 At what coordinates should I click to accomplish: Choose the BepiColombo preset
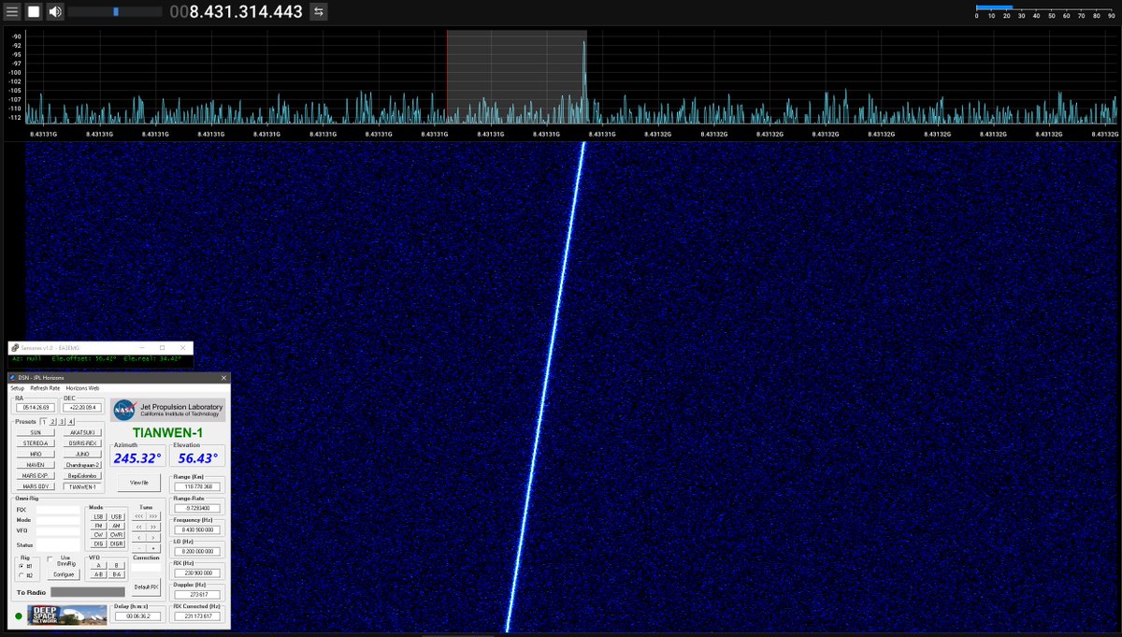pyautogui.click(x=82, y=475)
